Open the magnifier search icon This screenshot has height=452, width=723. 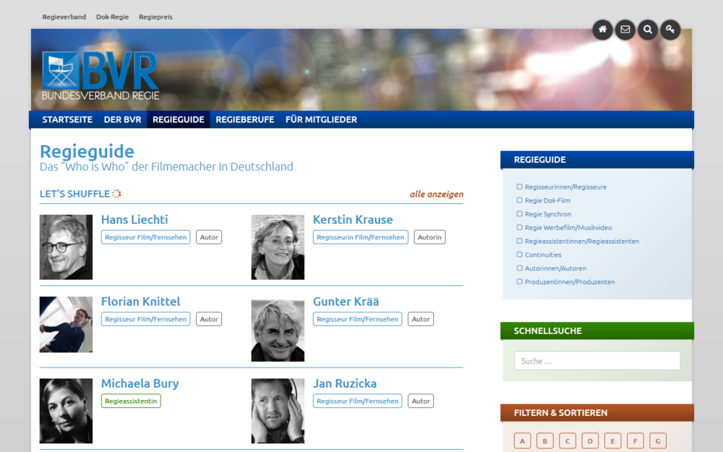(647, 30)
